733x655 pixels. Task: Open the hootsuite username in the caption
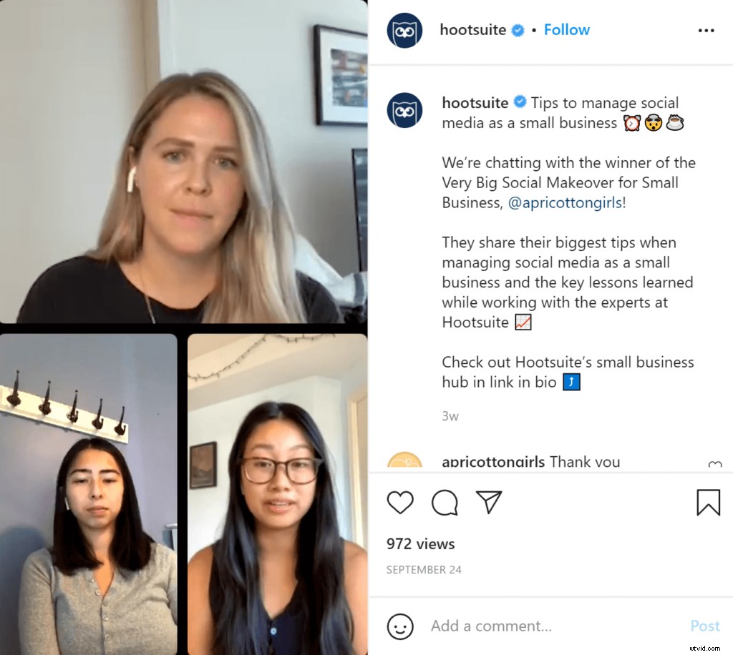[x=475, y=103]
